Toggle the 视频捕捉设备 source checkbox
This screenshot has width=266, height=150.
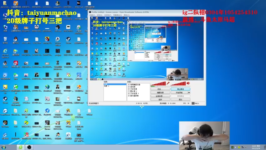point(129,85)
